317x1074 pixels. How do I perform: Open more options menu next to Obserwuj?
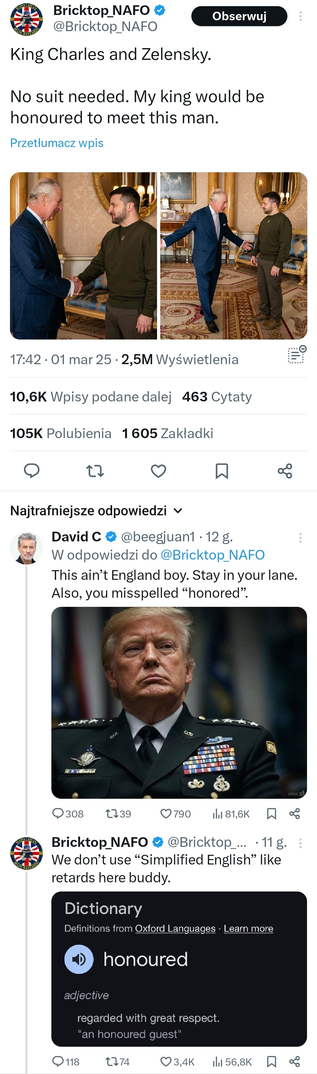[300, 17]
